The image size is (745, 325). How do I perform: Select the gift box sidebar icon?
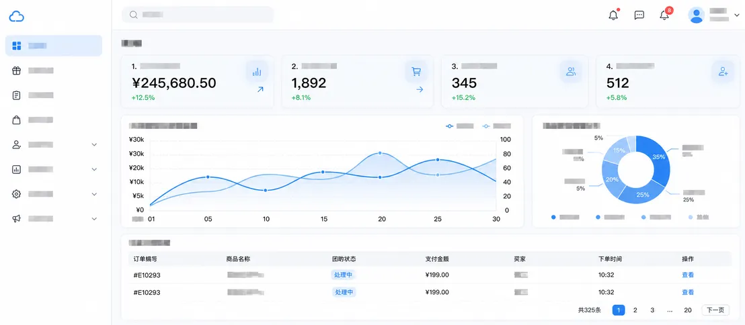17,71
